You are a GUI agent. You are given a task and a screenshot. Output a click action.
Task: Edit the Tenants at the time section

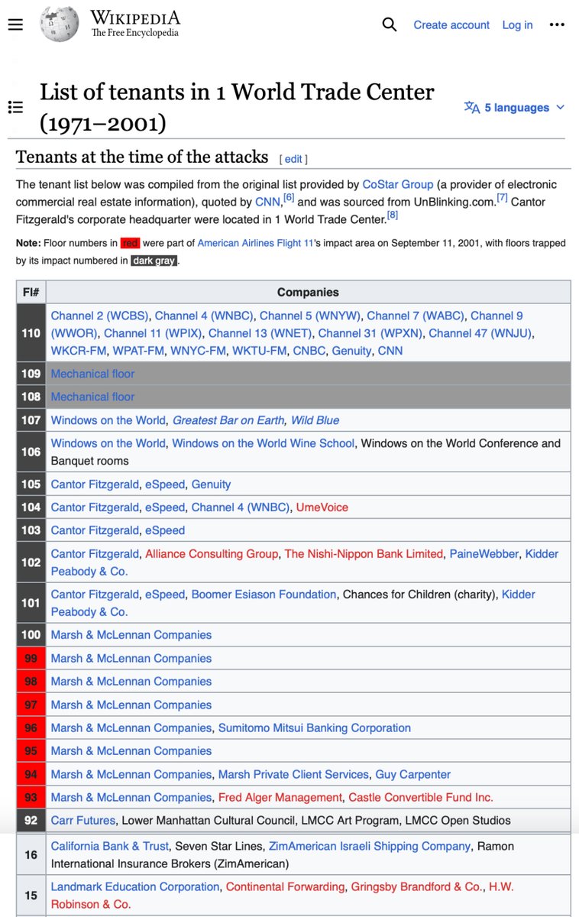pyautogui.click(x=293, y=160)
